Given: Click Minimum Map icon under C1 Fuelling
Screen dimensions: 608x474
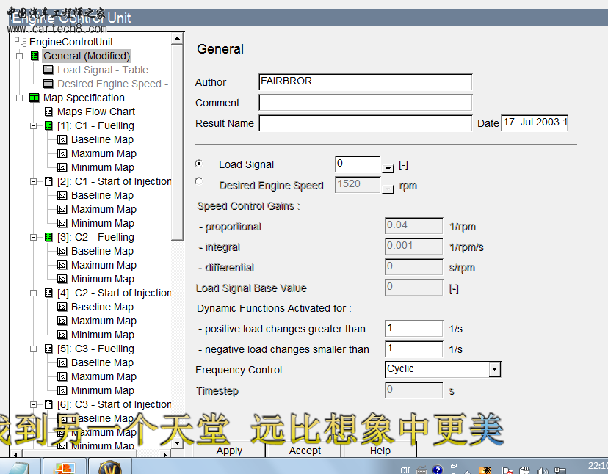Looking at the screenshot, I should click(x=62, y=168).
